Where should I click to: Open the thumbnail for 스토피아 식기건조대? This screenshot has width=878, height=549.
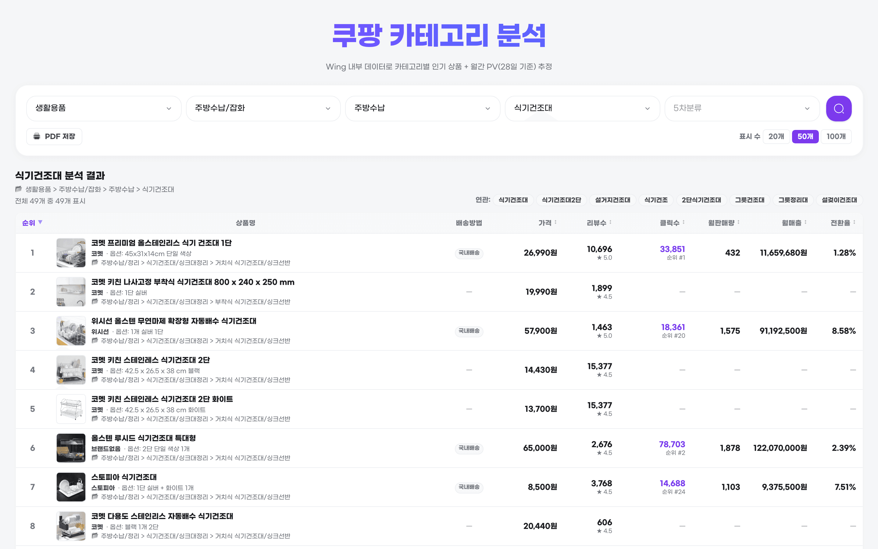click(71, 487)
